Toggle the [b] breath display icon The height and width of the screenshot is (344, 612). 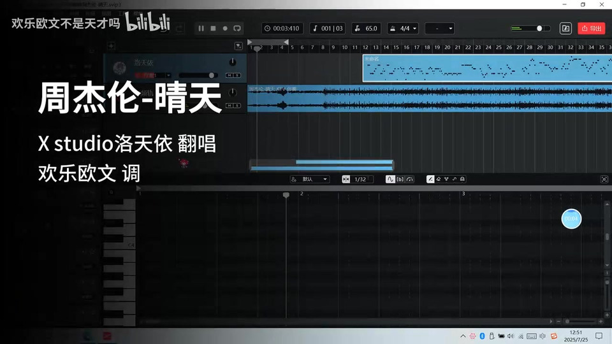[400, 179]
